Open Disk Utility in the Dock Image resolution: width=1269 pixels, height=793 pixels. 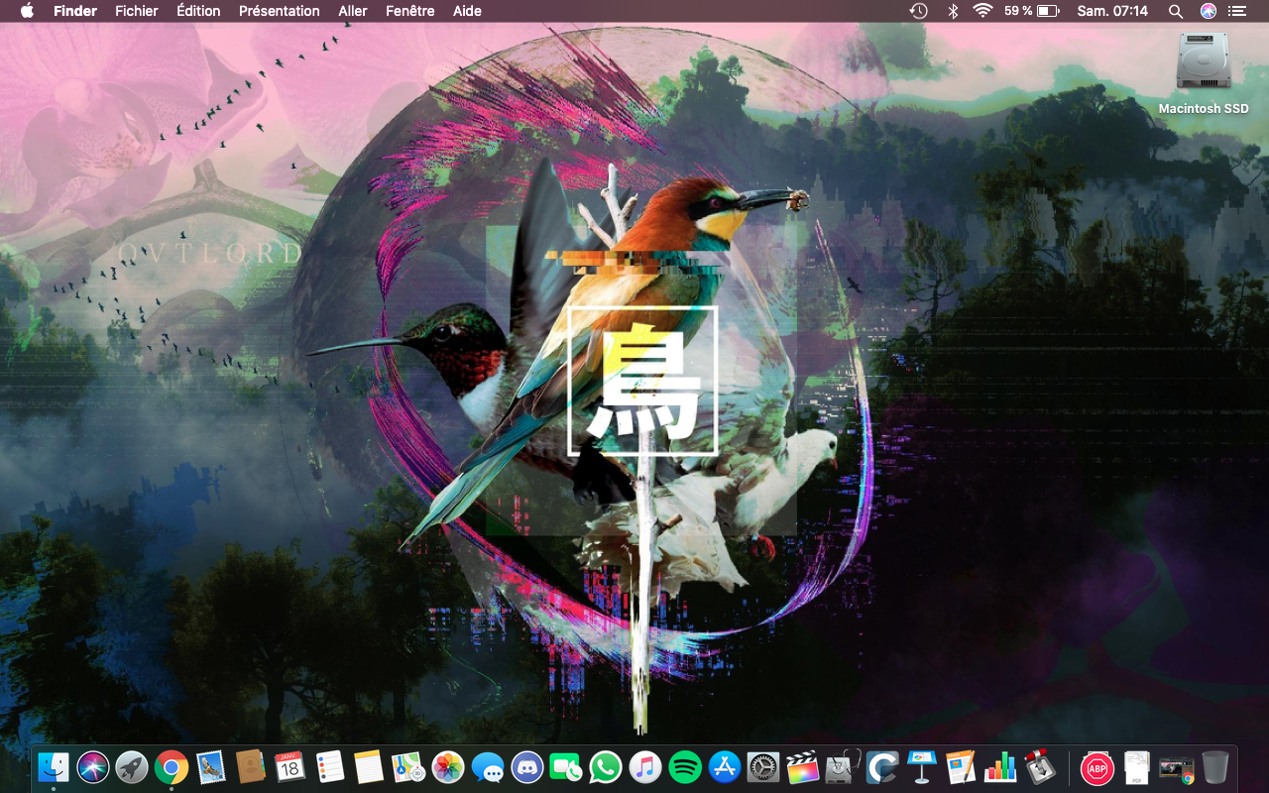pos(843,766)
